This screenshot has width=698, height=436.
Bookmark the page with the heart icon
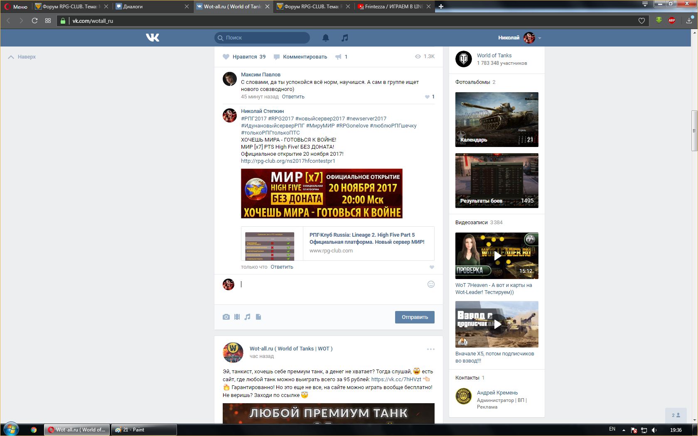click(x=641, y=21)
